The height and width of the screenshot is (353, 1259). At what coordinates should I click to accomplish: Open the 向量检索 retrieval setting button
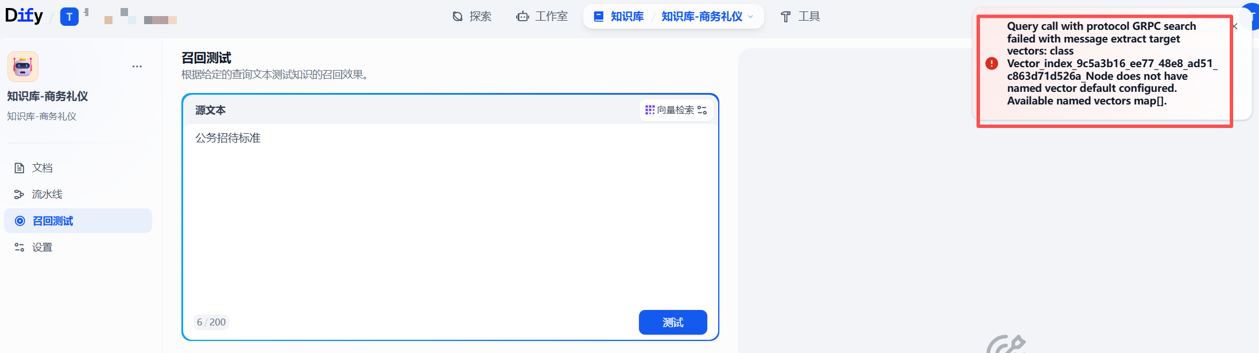[x=676, y=110]
